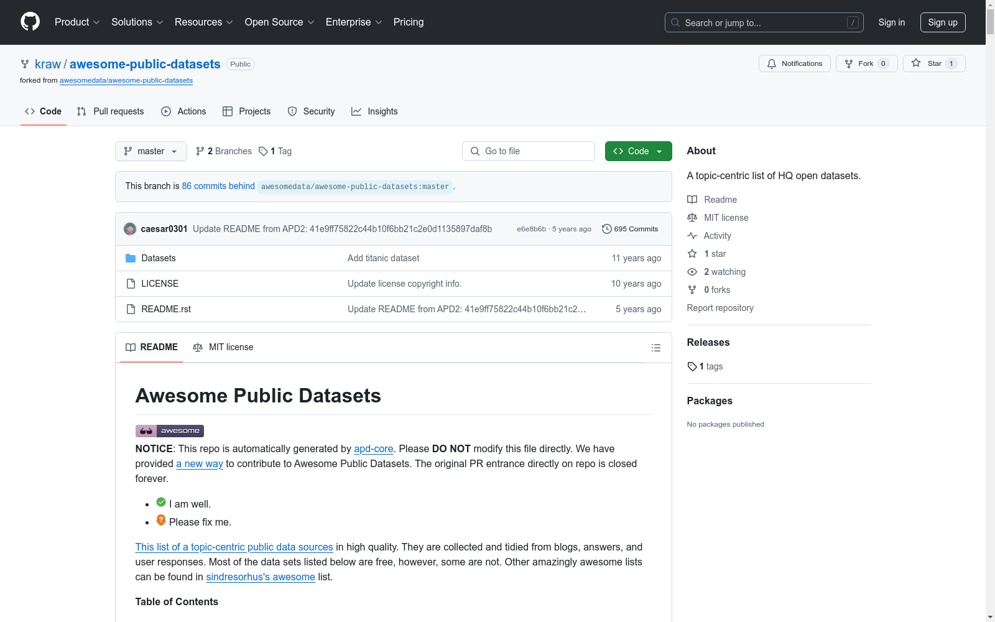Open the Pricing page

pyautogui.click(x=409, y=22)
